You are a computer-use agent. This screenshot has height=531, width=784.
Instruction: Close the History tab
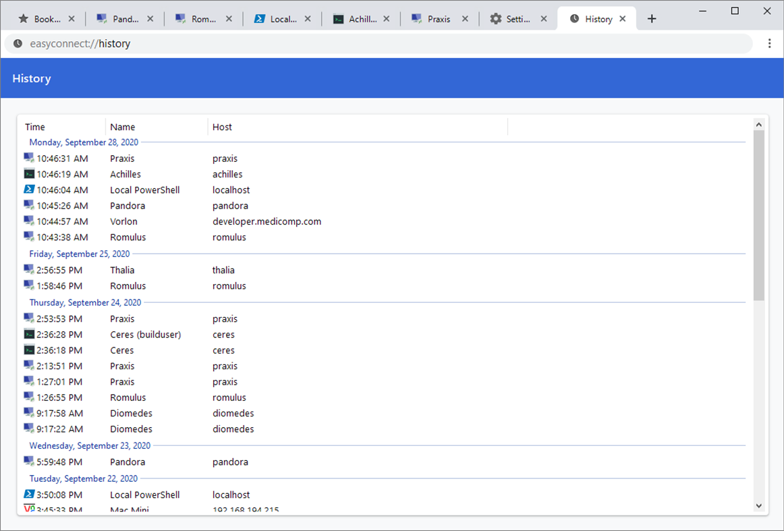623,18
